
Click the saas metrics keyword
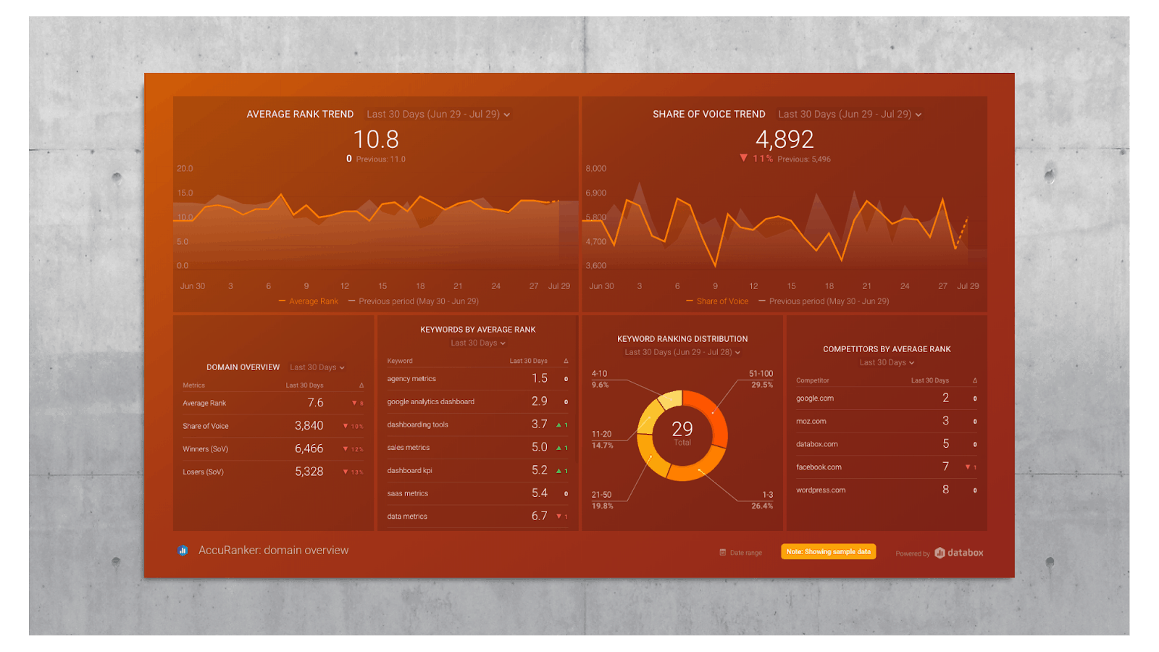(x=407, y=494)
